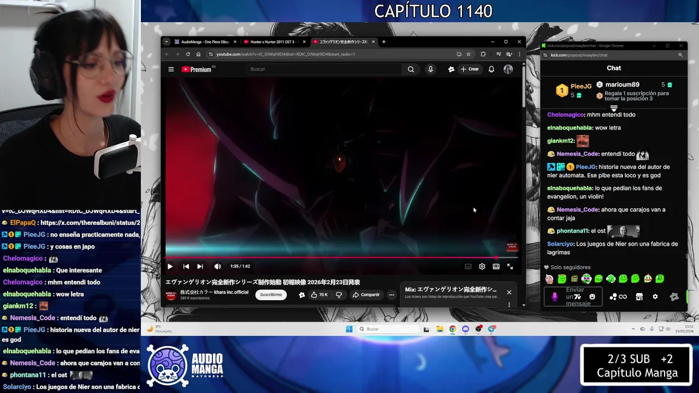Image resolution: width=699 pixels, height=393 pixels.
Task: Click the Suscribirme button
Action: point(271,295)
